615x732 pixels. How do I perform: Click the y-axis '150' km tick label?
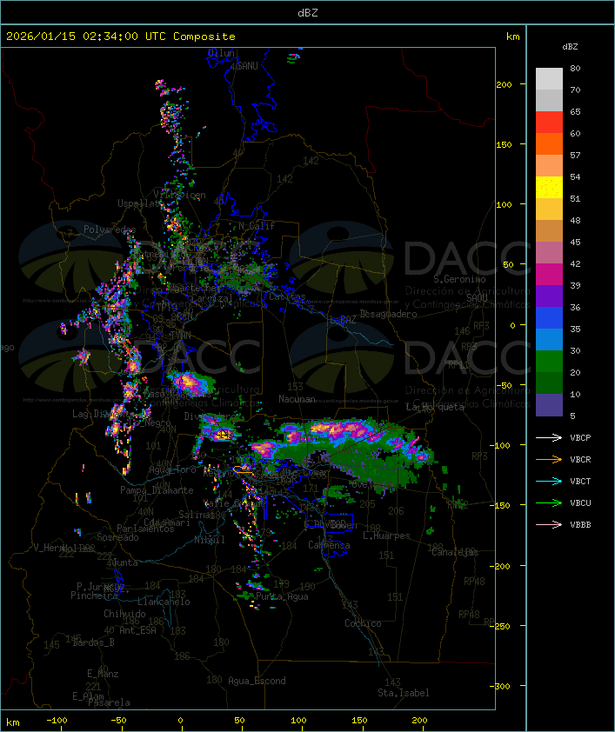pyautogui.click(x=504, y=144)
